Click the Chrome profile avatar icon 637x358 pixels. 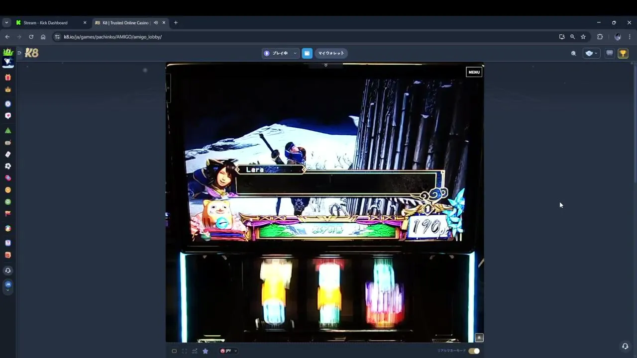(618, 37)
